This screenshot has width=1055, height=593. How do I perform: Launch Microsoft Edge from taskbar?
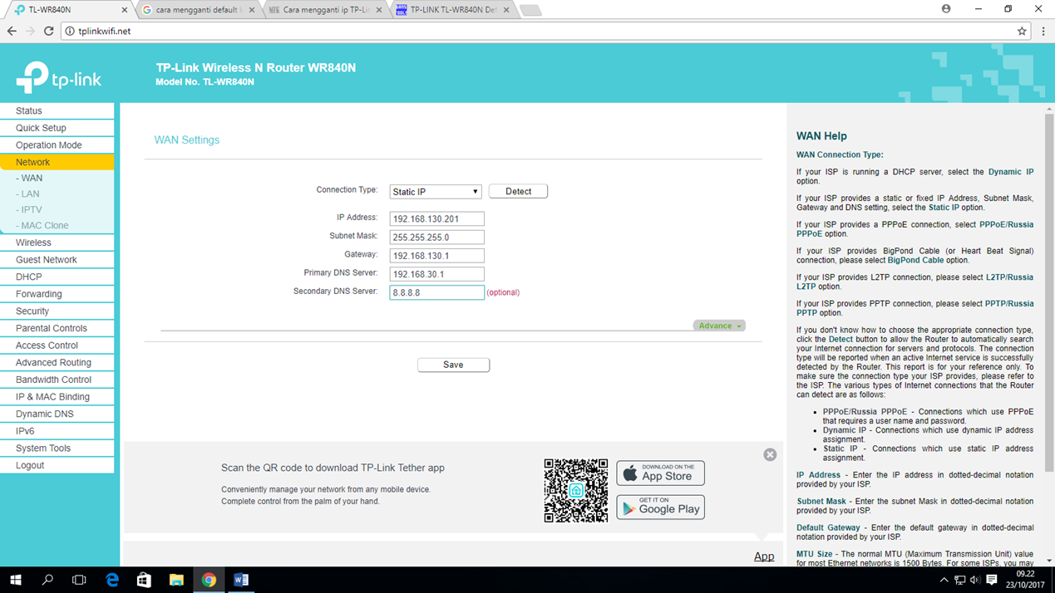[112, 580]
